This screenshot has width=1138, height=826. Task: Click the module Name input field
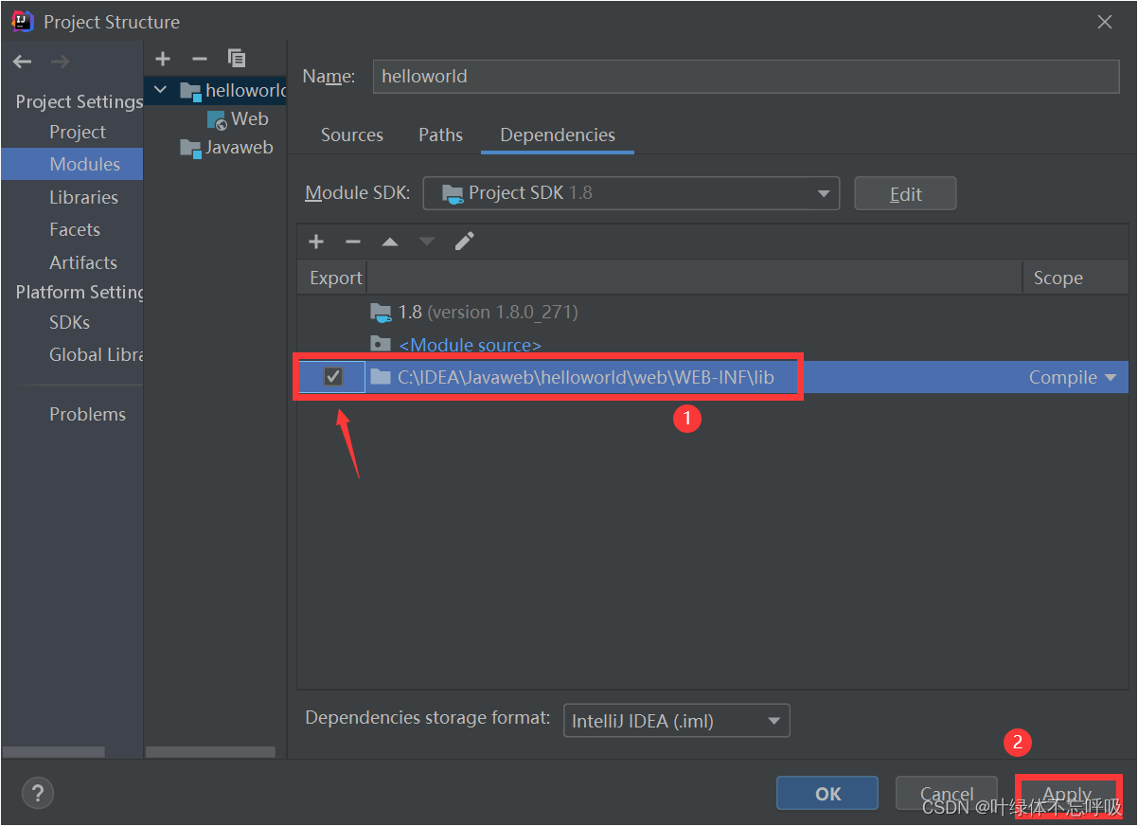[746, 76]
